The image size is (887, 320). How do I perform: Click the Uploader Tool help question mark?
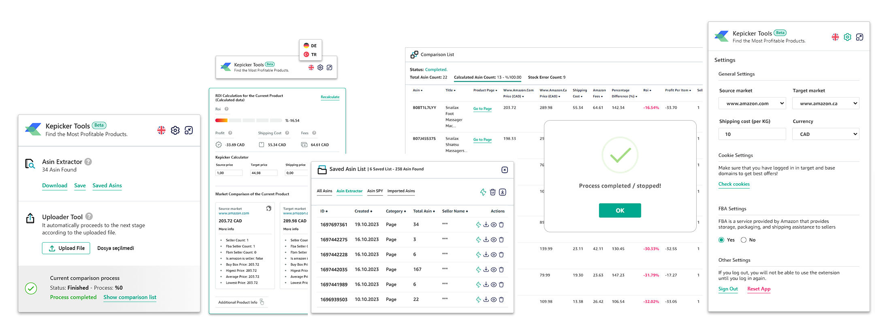[x=89, y=216]
